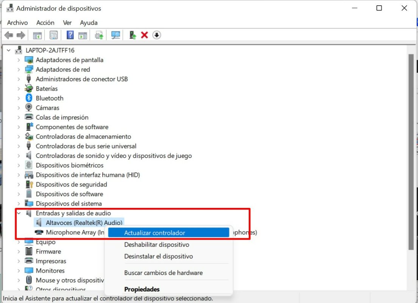Select the Altavoces (Realtek(R) Audio) device
Viewport: 418px width, 303px height.
coord(84,223)
